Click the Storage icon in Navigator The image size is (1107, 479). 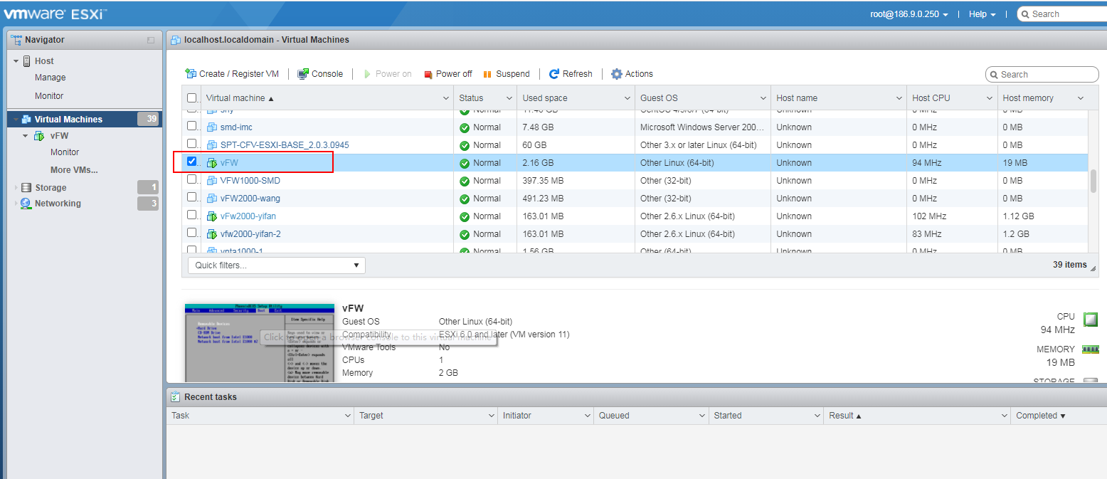click(26, 188)
